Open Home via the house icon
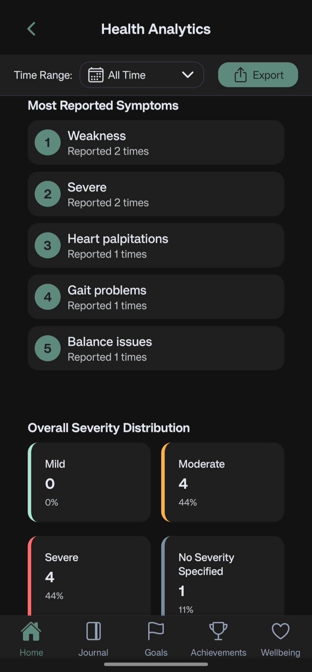The image size is (312, 672). [31, 631]
